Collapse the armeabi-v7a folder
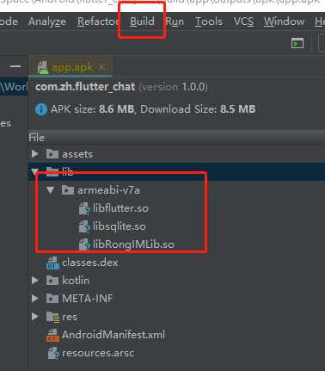The width and height of the screenshot is (325, 371). tap(51, 190)
